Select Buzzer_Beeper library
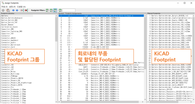 point(7,25)
